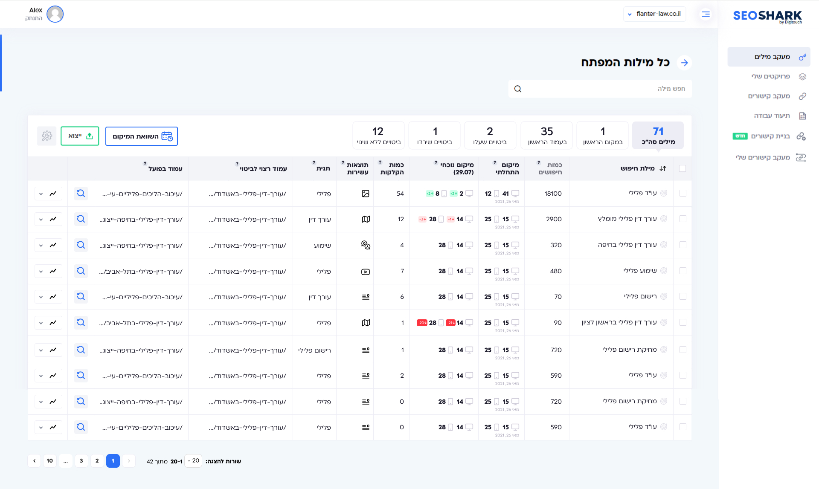Click document icon for תיעוד עבודה
Image resolution: width=819 pixels, height=489 pixels.
[802, 116]
